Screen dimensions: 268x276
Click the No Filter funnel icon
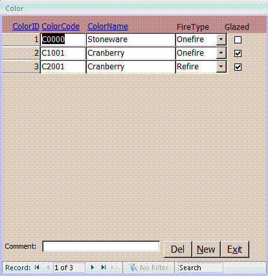[x=133, y=268]
